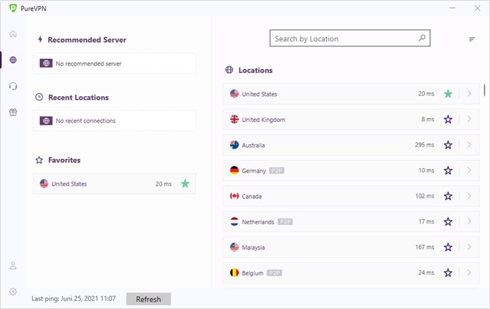Screen dimensions: 490x309
Task: Click the magnifier icon in search box
Action: [422, 38]
